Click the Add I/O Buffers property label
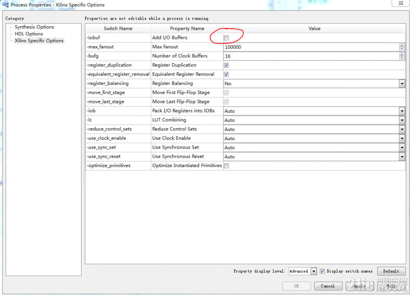Image resolution: width=410 pixels, height=295 pixels. pos(170,38)
